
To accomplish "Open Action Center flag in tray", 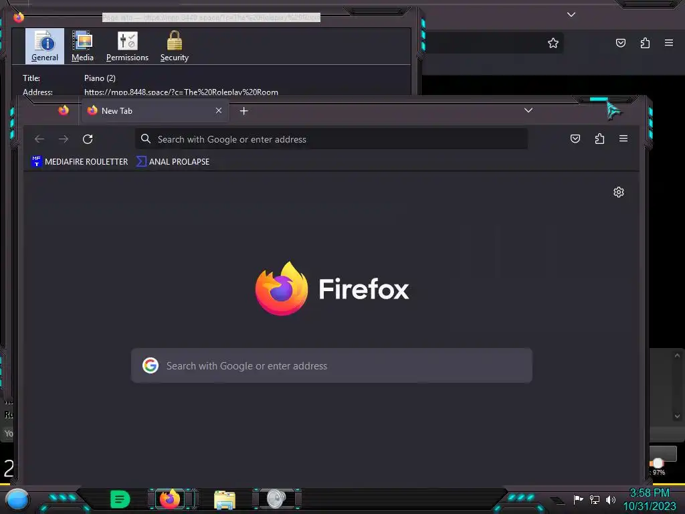I will [x=579, y=499].
